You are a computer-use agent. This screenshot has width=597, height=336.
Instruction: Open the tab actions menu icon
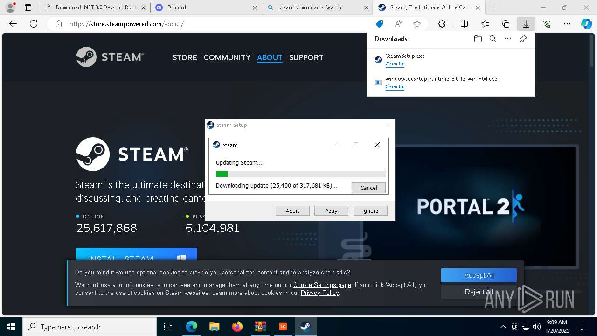(28, 7)
